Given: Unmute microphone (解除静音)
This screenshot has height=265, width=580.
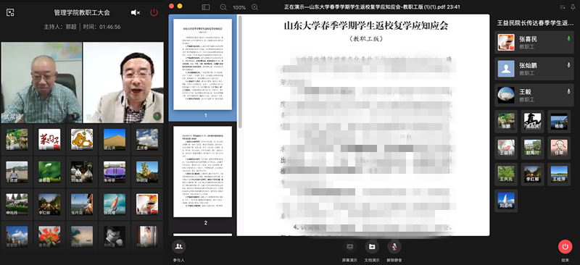Looking at the screenshot, I should tap(394, 246).
